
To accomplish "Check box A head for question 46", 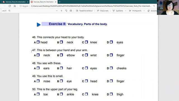I will 38,42.
